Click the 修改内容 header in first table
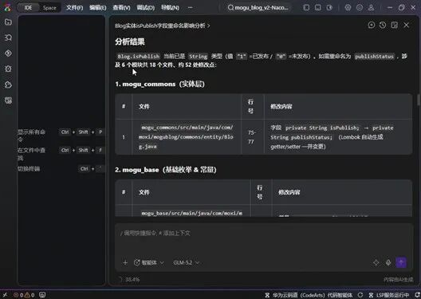421x299 pixels. coord(281,106)
